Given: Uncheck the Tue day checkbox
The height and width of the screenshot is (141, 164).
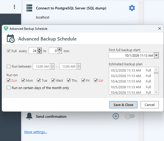Looking at the screenshot, I should [x=39, y=80].
